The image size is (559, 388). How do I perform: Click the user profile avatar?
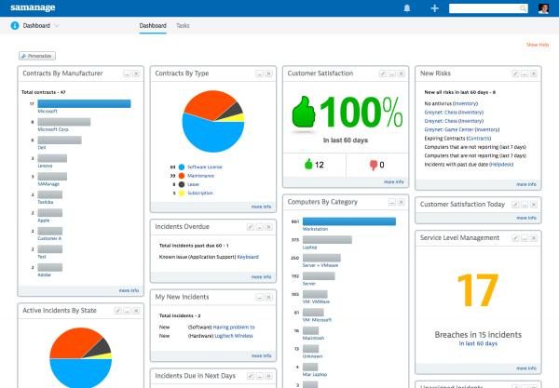pos(544,8)
